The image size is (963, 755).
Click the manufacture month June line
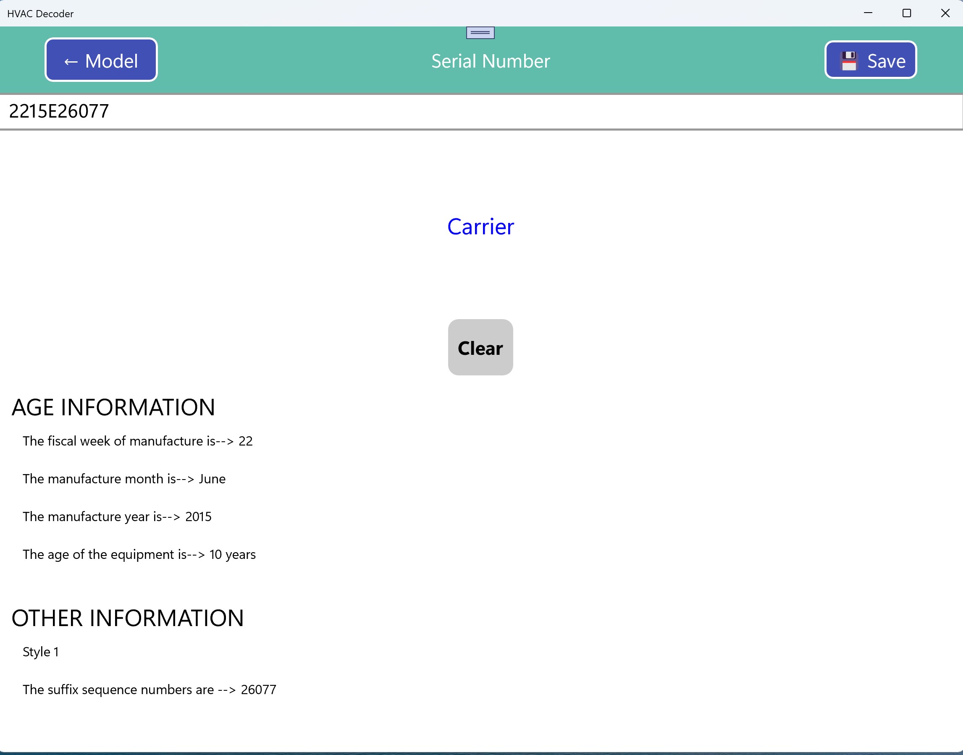click(124, 479)
